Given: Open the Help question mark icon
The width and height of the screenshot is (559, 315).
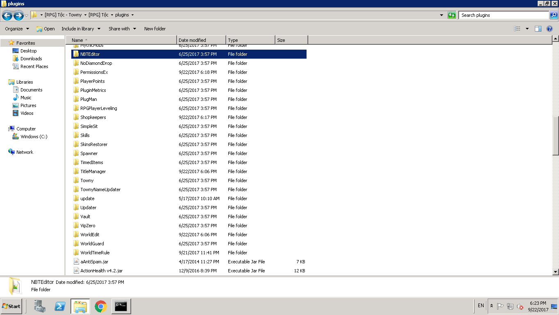Looking at the screenshot, I should pyautogui.click(x=550, y=29).
